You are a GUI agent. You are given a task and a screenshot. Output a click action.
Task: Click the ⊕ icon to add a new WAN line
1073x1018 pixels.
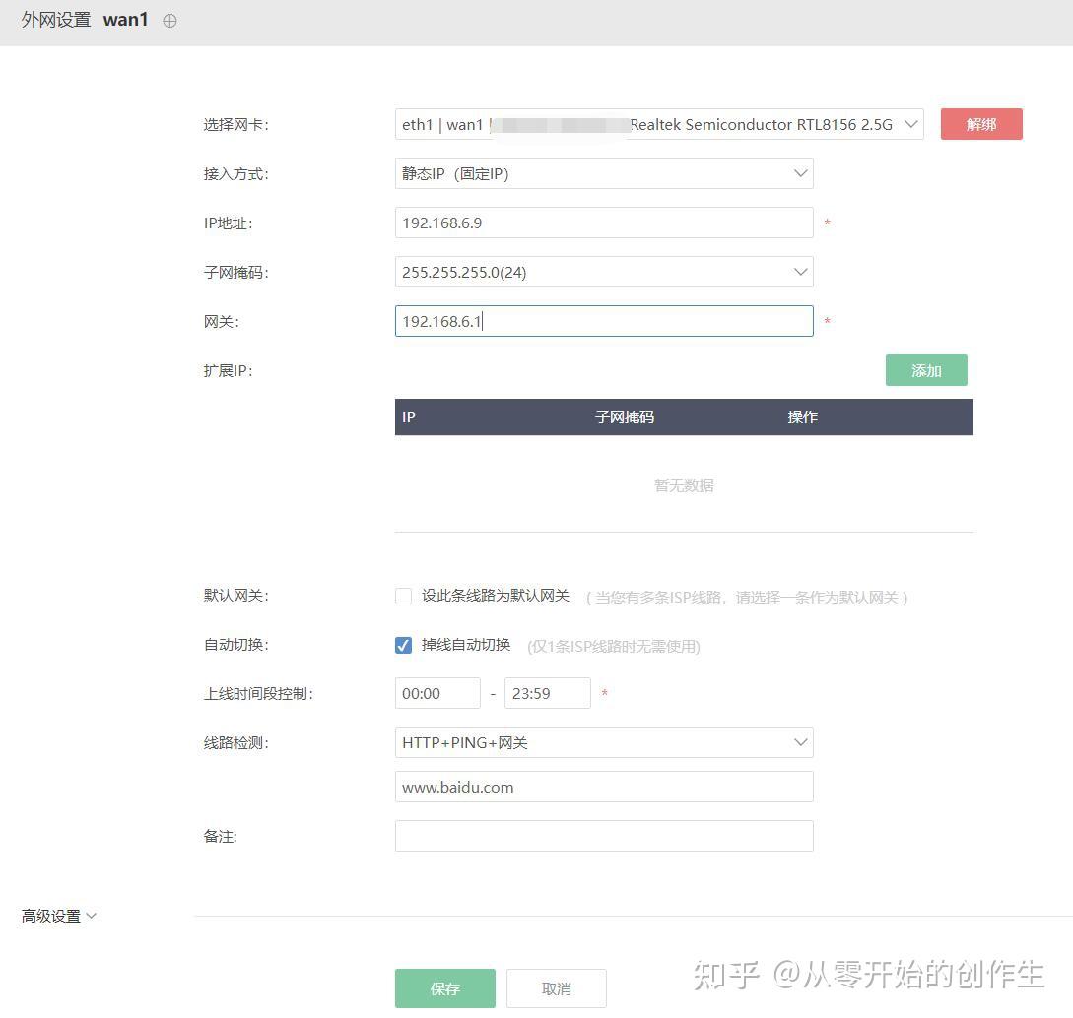[169, 20]
